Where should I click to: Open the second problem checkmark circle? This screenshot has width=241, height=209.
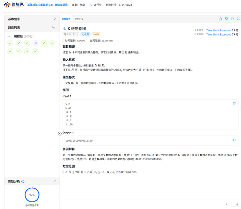coord(19,43)
